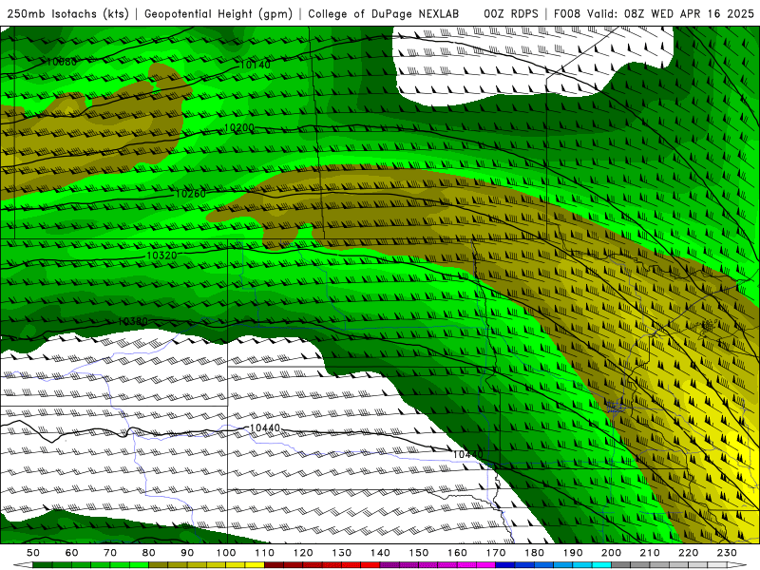760x570 pixels.
Task: Click the 220 value on the color scale
Action: pos(689,553)
